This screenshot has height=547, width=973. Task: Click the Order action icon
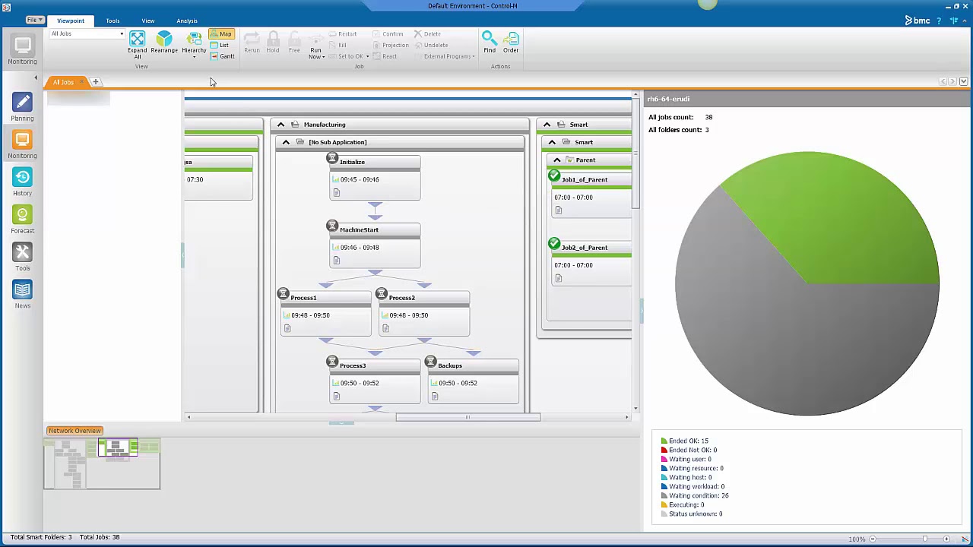(x=511, y=38)
